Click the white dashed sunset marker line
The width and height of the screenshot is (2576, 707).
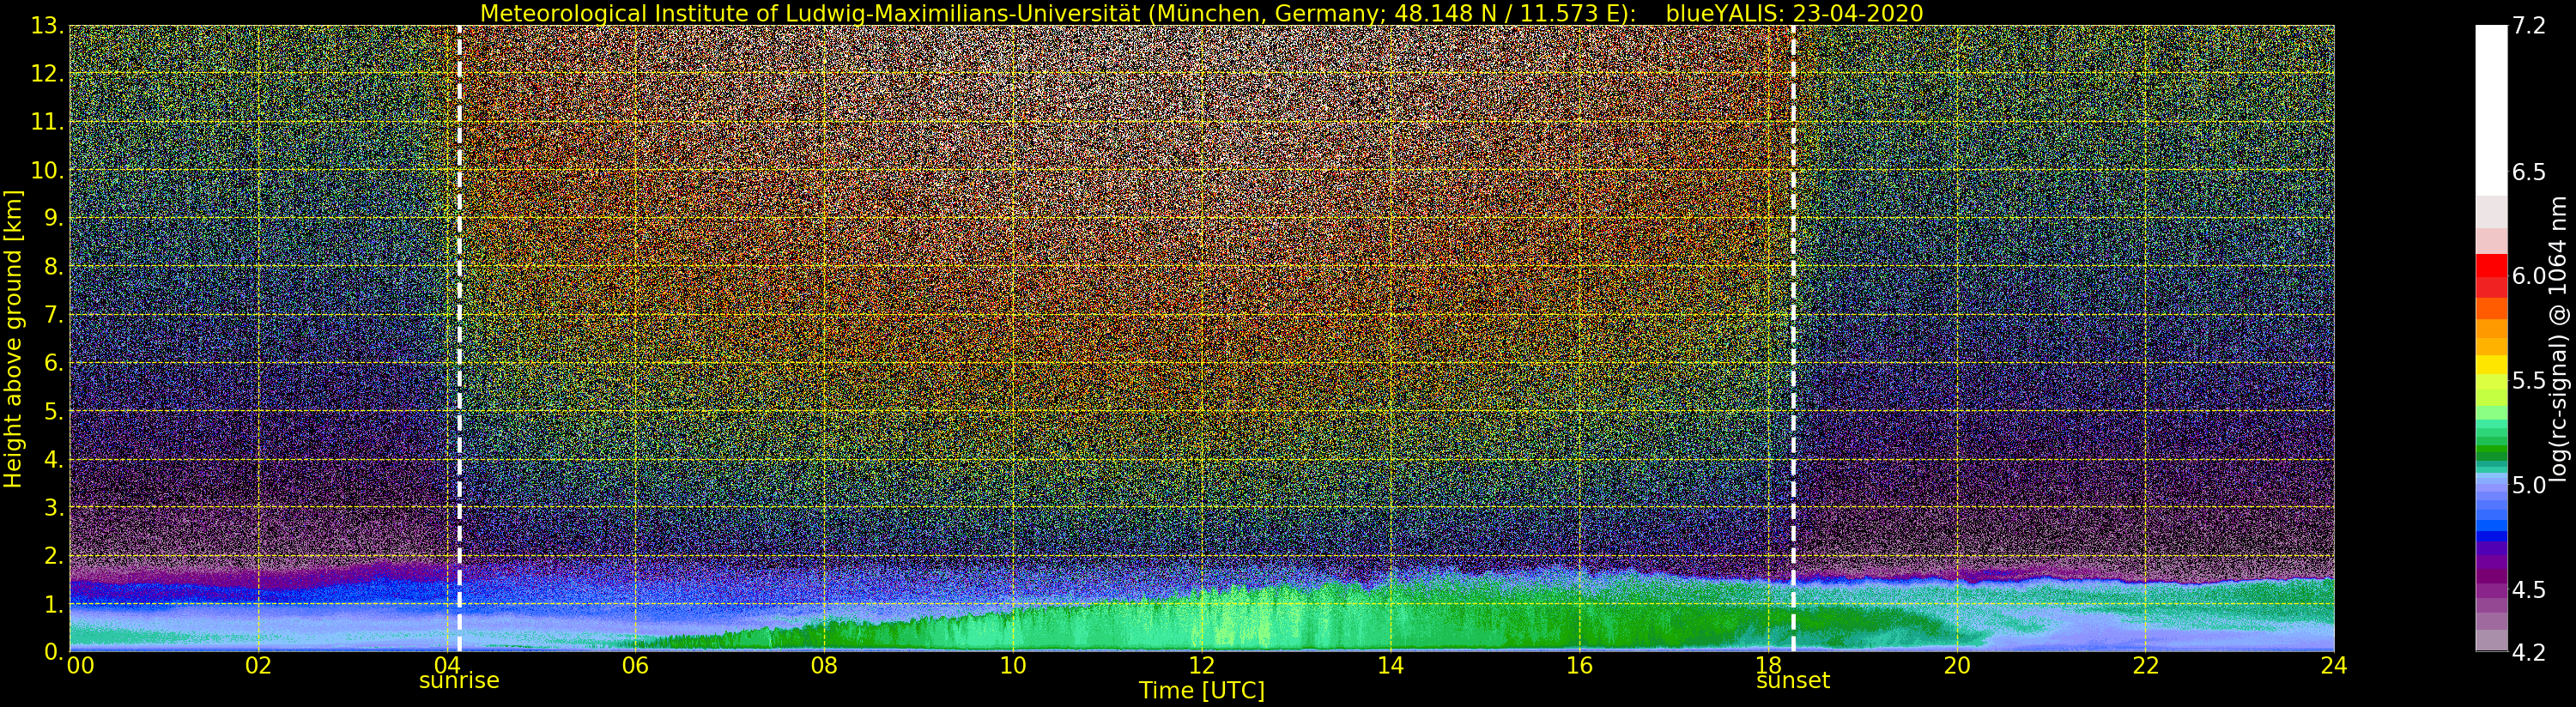click(1793, 339)
